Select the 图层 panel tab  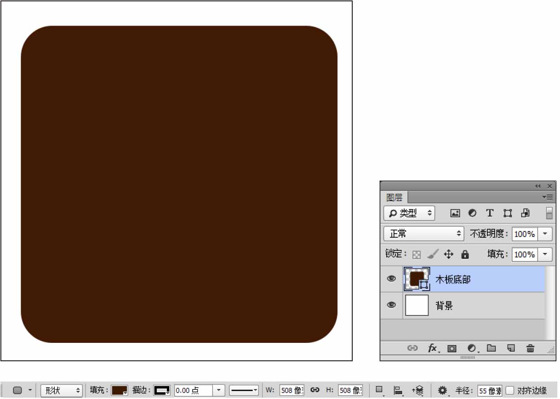point(394,197)
